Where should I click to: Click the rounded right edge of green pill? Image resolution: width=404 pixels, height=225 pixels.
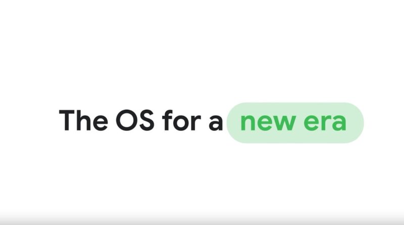[x=360, y=123]
